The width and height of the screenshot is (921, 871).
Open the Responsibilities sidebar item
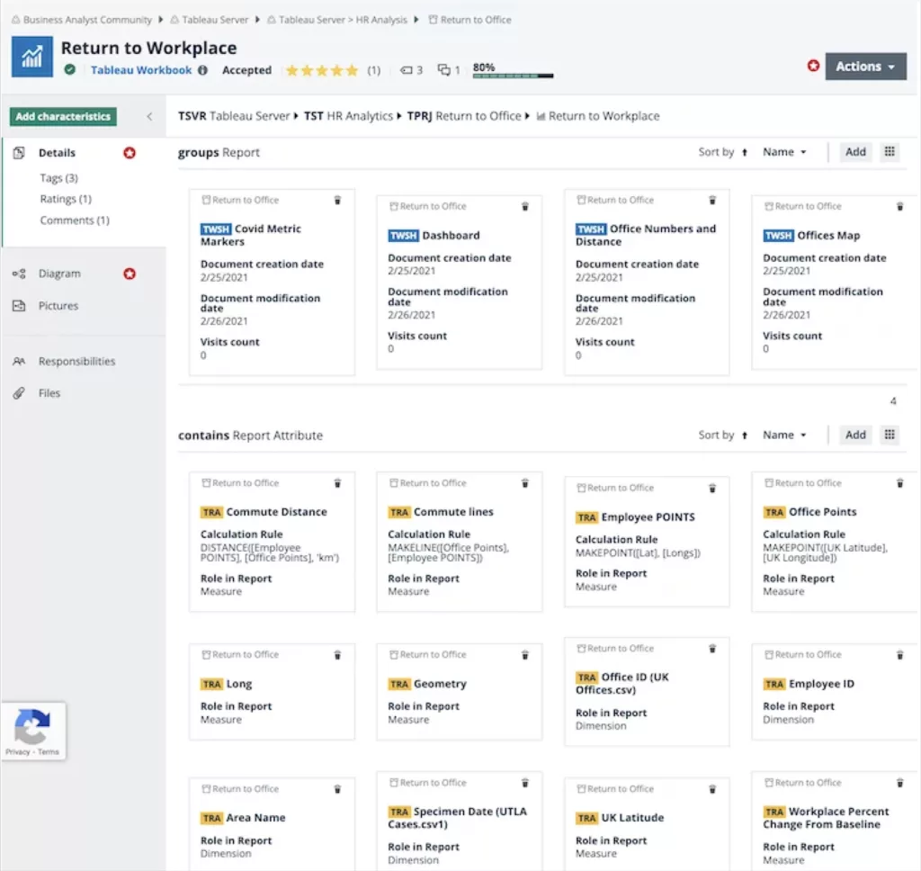point(76,361)
